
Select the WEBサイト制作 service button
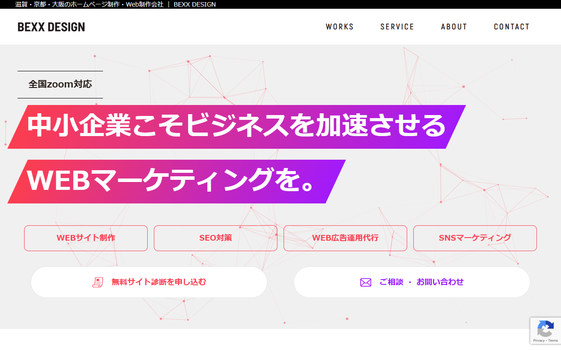85,238
